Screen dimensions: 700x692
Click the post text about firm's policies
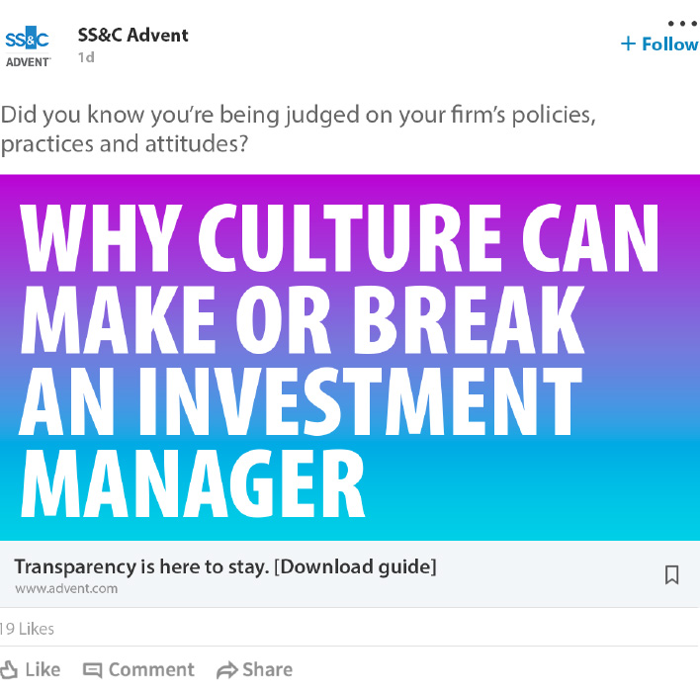coord(299,130)
